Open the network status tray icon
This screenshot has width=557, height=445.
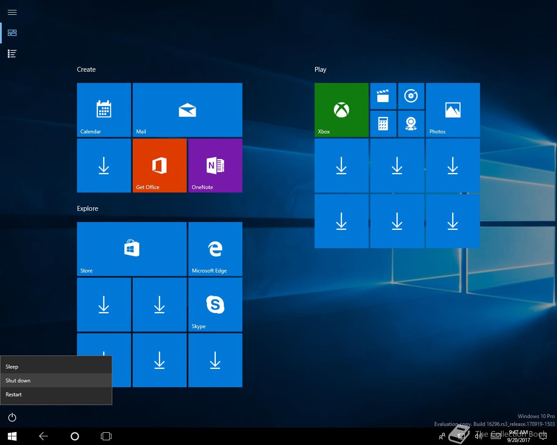pyautogui.click(x=461, y=436)
